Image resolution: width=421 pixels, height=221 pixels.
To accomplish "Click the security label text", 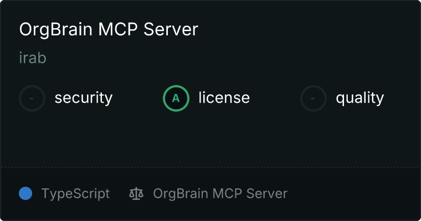I will (x=84, y=98).
